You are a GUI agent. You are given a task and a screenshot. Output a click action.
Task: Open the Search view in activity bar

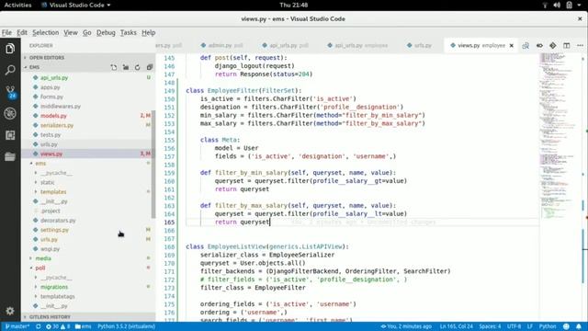[x=10, y=70]
